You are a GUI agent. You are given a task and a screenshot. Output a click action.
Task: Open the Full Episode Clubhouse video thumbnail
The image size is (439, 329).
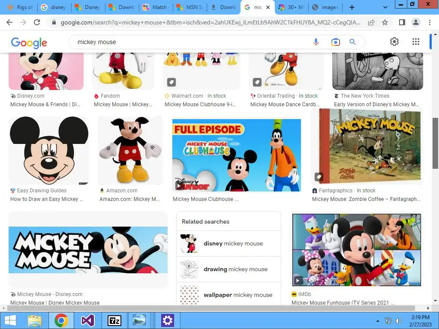pos(237,155)
